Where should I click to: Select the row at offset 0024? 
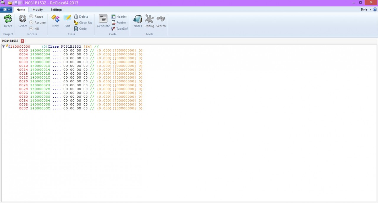click(x=81, y=85)
